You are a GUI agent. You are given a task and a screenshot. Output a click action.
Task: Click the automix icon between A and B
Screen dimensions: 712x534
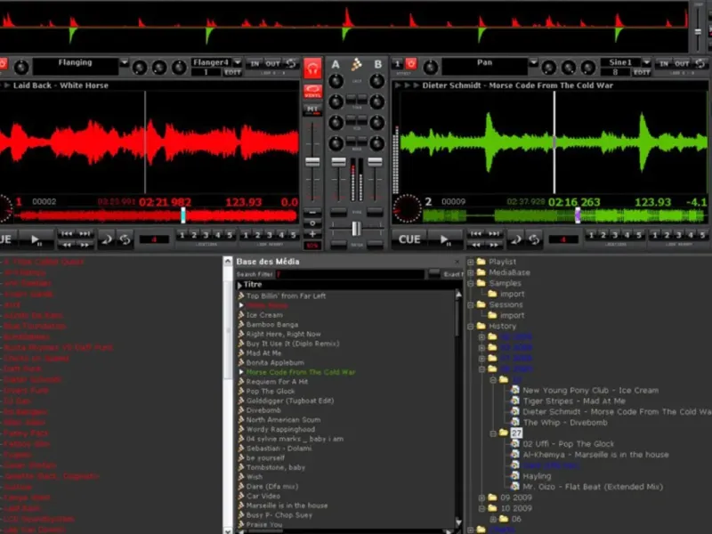coord(357,64)
